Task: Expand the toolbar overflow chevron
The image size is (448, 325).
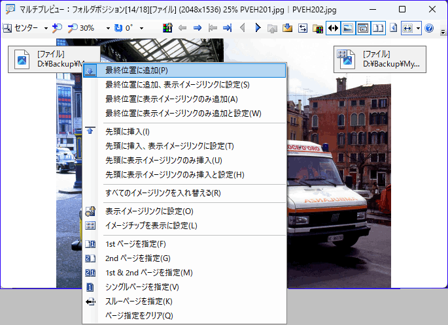Action: point(443,31)
